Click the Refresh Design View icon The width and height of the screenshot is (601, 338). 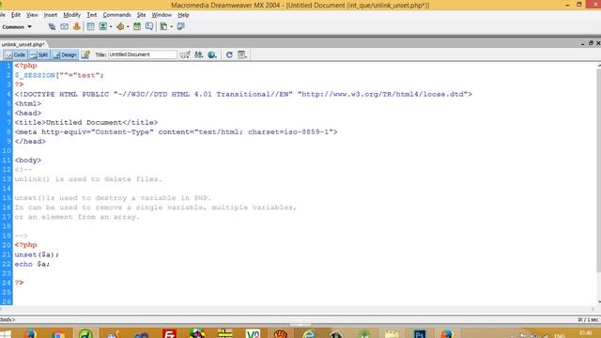pyautogui.click(x=229, y=54)
